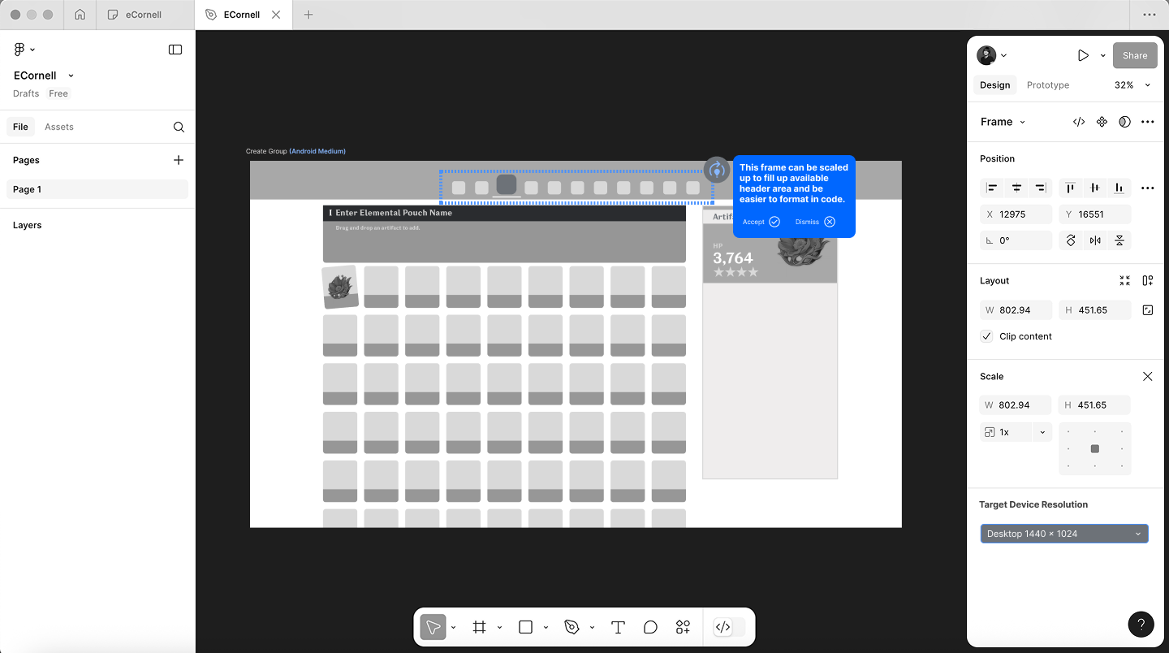This screenshot has height=653, width=1169.
Task: Select the Pen tool
Action: point(572,627)
